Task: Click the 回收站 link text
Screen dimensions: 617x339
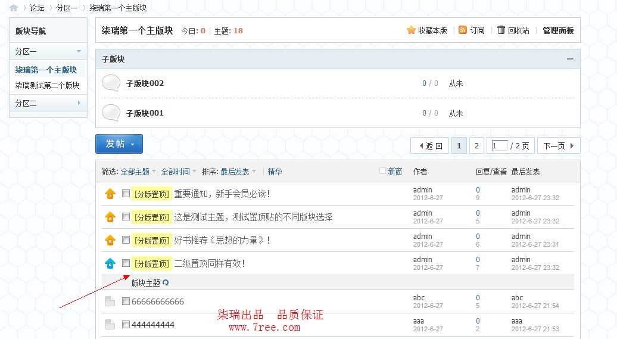Action: pyautogui.click(x=518, y=30)
